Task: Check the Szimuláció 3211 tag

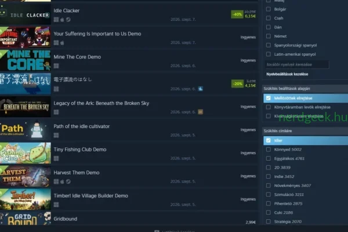Action: point(269,194)
